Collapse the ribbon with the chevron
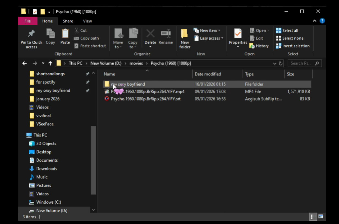Viewport: 339px width, 224px height. pos(315,21)
